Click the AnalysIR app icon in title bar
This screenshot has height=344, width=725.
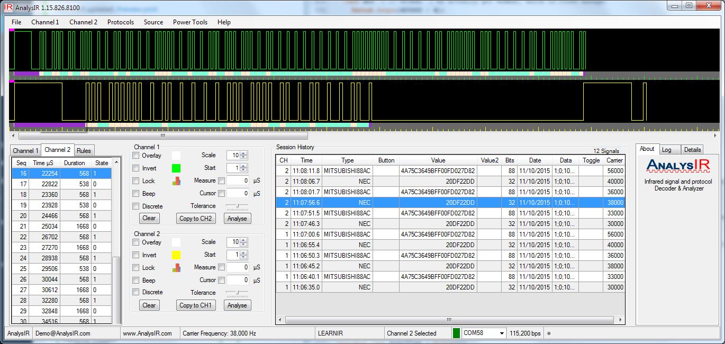(x=8, y=8)
